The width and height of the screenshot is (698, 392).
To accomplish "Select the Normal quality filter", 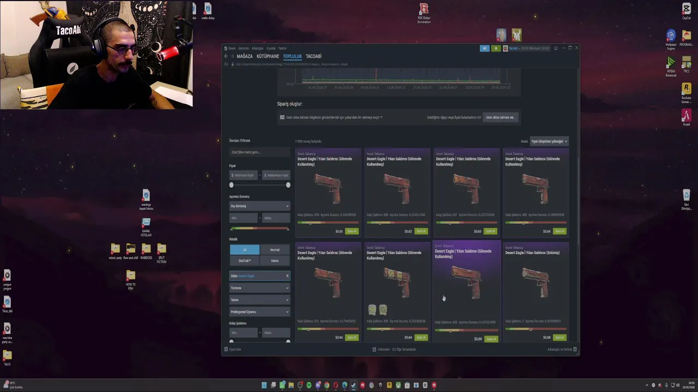I will click(275, 250).
